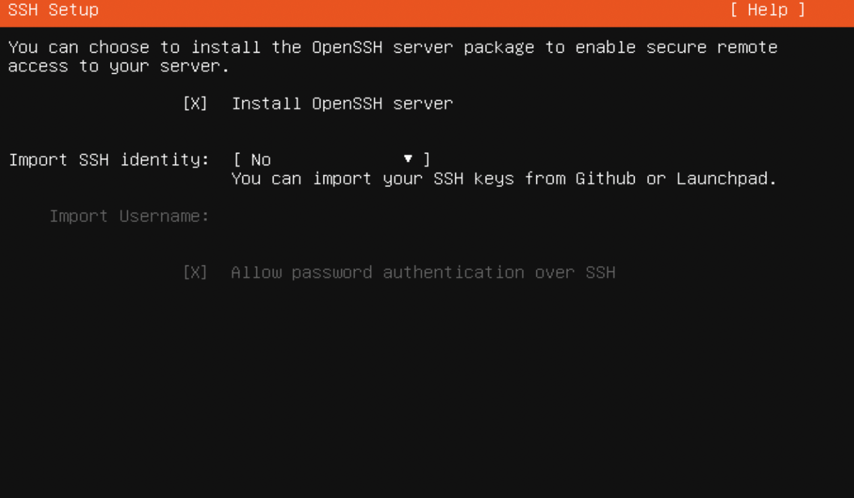Screen dimensions: 854x498
Task: Click the closing bracket after the dropdown arrow
Action: [x=426, y=159]
